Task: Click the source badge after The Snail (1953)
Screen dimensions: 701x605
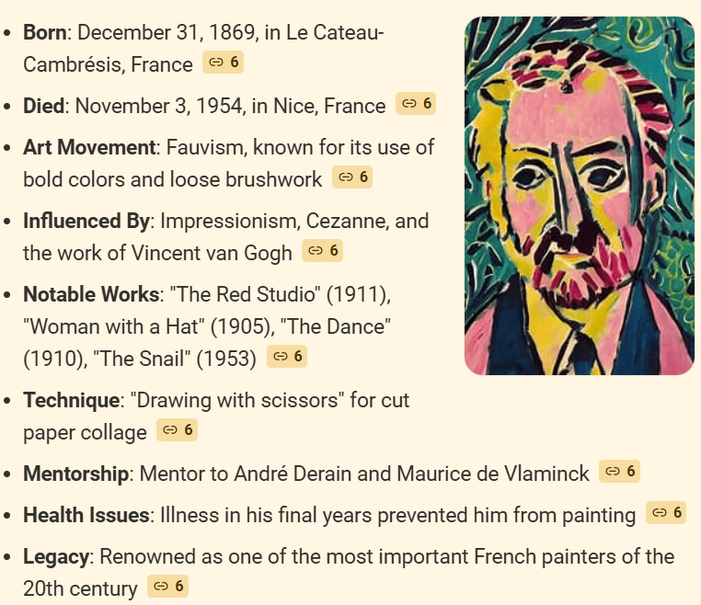Action: click(x=287, y=357)
